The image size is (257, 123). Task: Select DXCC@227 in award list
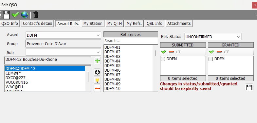[45, 78]
